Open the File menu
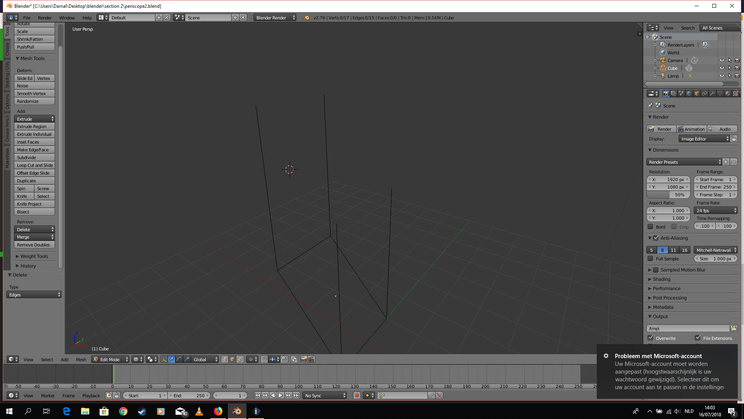The image size is (744, 419). [27, 17]
